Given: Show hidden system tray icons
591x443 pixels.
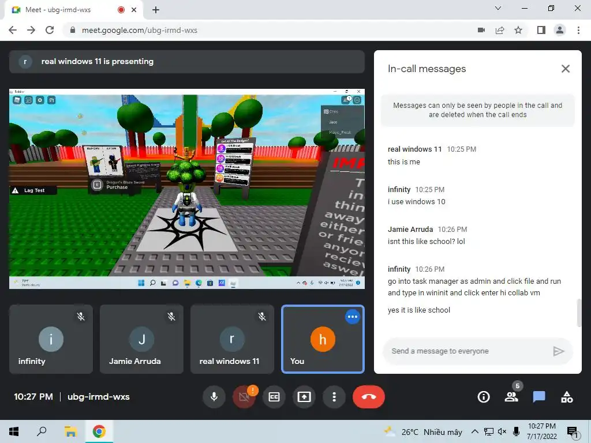Looking at the screenshot, I should (x=475, y=431).
